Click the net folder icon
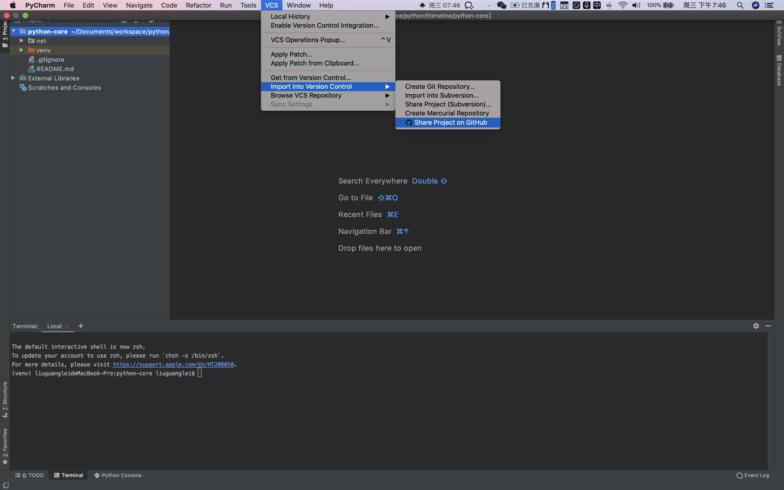Screen dimensions: 784x490 click(x=31, y=41)
